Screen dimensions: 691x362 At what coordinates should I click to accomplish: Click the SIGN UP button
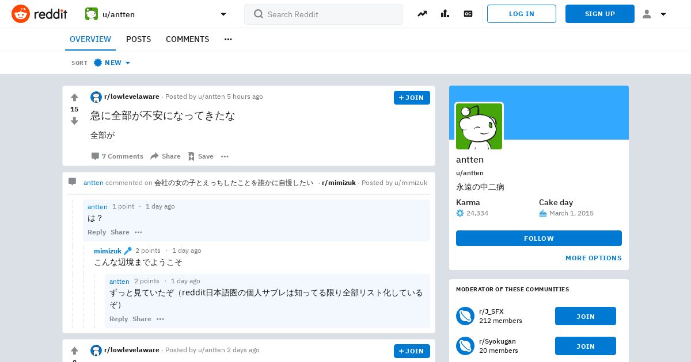[600, 14]
